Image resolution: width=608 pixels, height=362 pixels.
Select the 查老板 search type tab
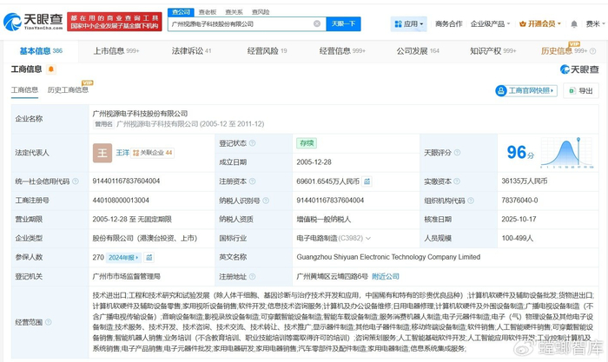[x=207, y=12]
